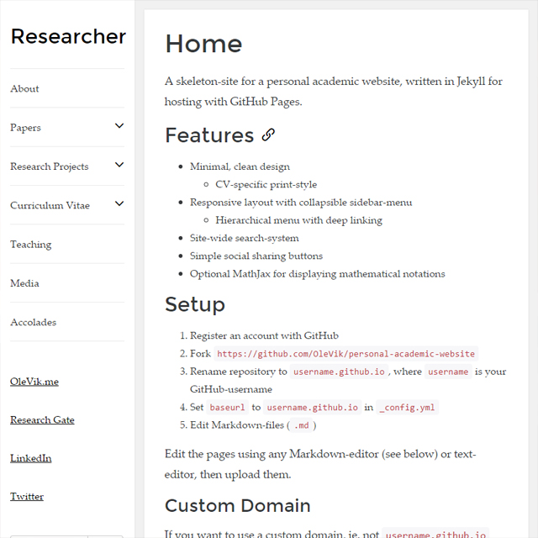Click the Researcher site title

68,36
